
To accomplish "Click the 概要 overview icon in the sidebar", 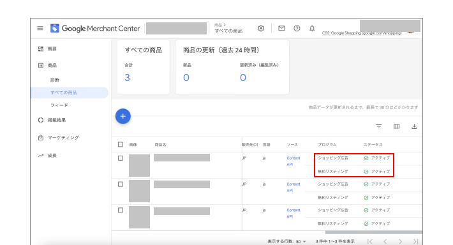I will click(41, 49).
